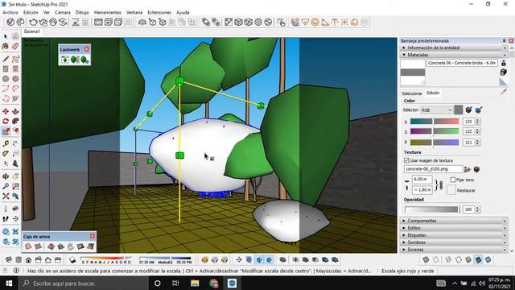Pick the Tape Measure tool
Viewport: 515px width, 290px height.
[6, 144]
